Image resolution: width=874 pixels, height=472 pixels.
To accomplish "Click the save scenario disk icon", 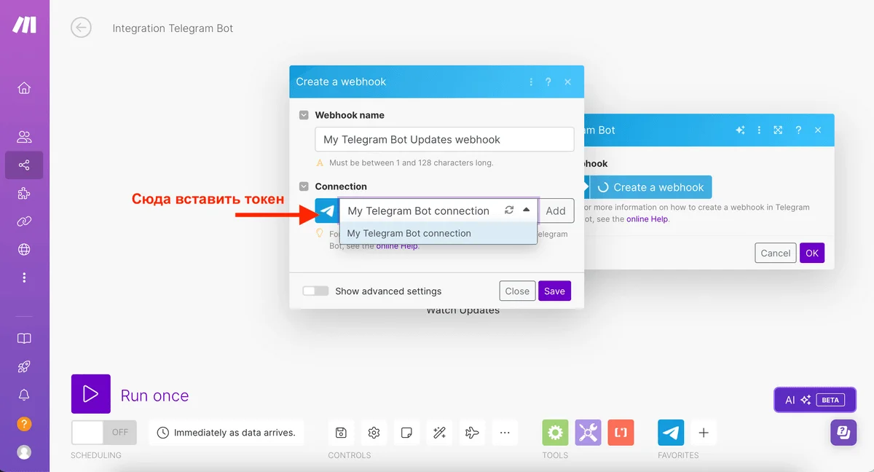I will pos(341,433).
